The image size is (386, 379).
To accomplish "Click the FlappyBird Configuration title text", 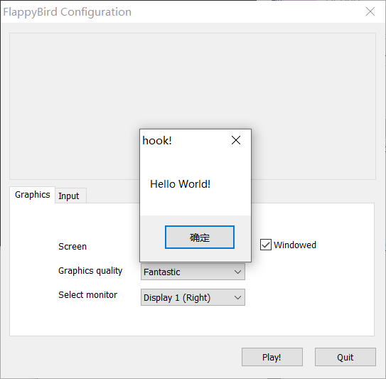I will 68,12.
